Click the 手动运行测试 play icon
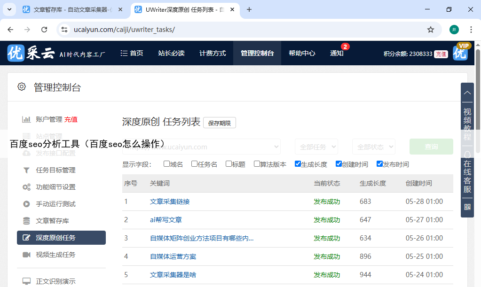 pyautogui.click(x=27, y=204)
